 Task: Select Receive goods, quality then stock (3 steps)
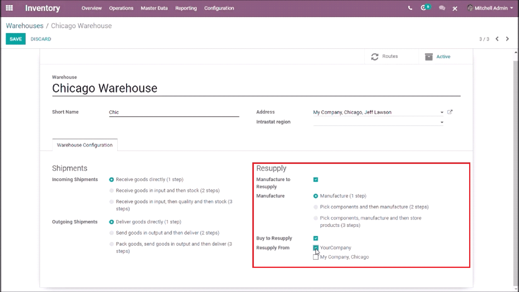click(x=112, y=202)
